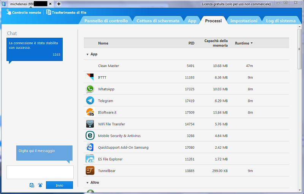
Task: Open a new tab with plus icon
Action: (59, 4)
